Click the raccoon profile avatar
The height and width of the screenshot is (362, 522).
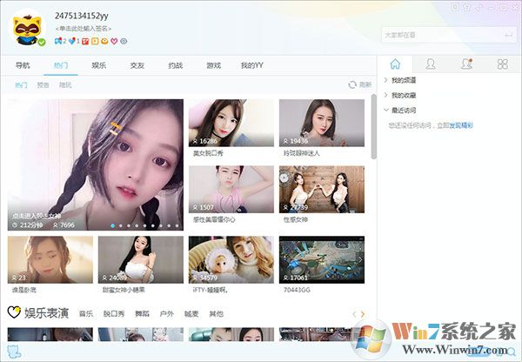[28, 30]
